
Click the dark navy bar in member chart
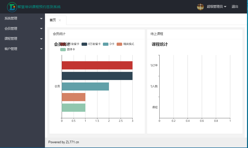(x=97, y=76)
